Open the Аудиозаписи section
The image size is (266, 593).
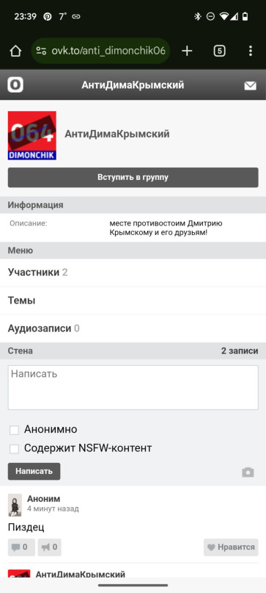133,328
